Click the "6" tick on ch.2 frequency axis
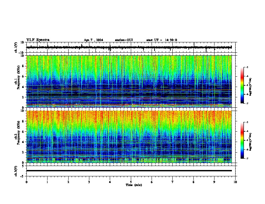Viewport: 265px width, 204px height. [23, 132]
